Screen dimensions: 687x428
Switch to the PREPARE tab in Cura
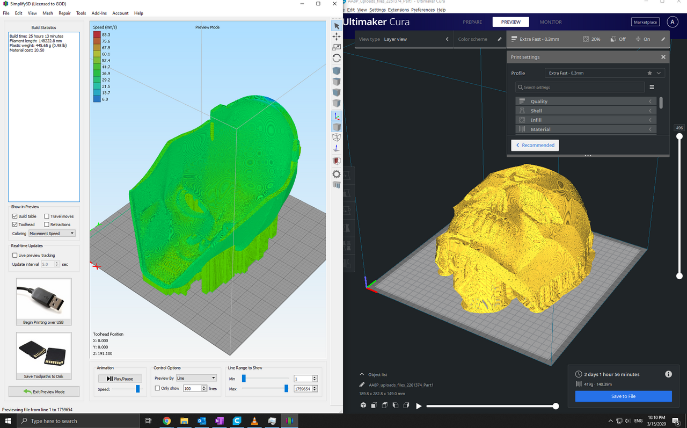472,22
